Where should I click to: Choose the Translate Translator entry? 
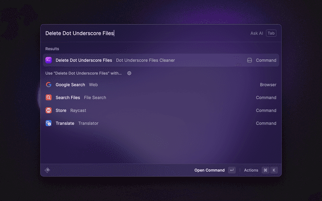[151, 123]
